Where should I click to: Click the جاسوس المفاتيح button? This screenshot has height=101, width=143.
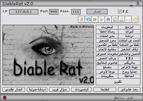pyautogui.click(x=107, y=63)
